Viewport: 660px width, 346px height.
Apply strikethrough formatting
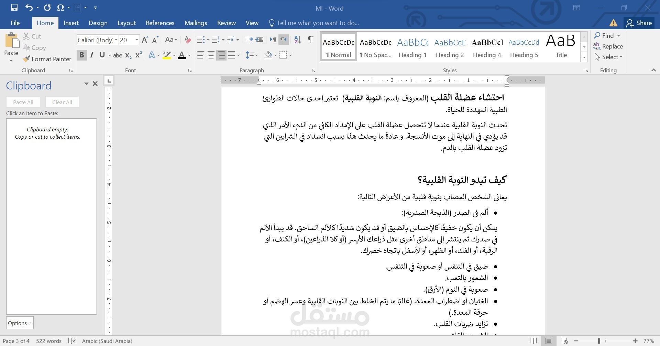(118, 55)
